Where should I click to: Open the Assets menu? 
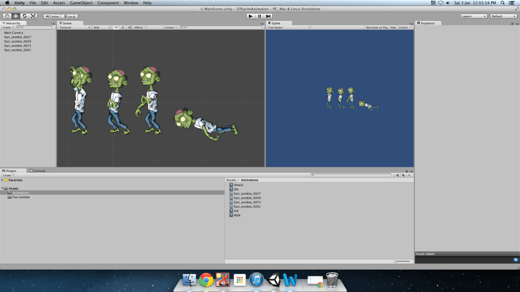59,3
